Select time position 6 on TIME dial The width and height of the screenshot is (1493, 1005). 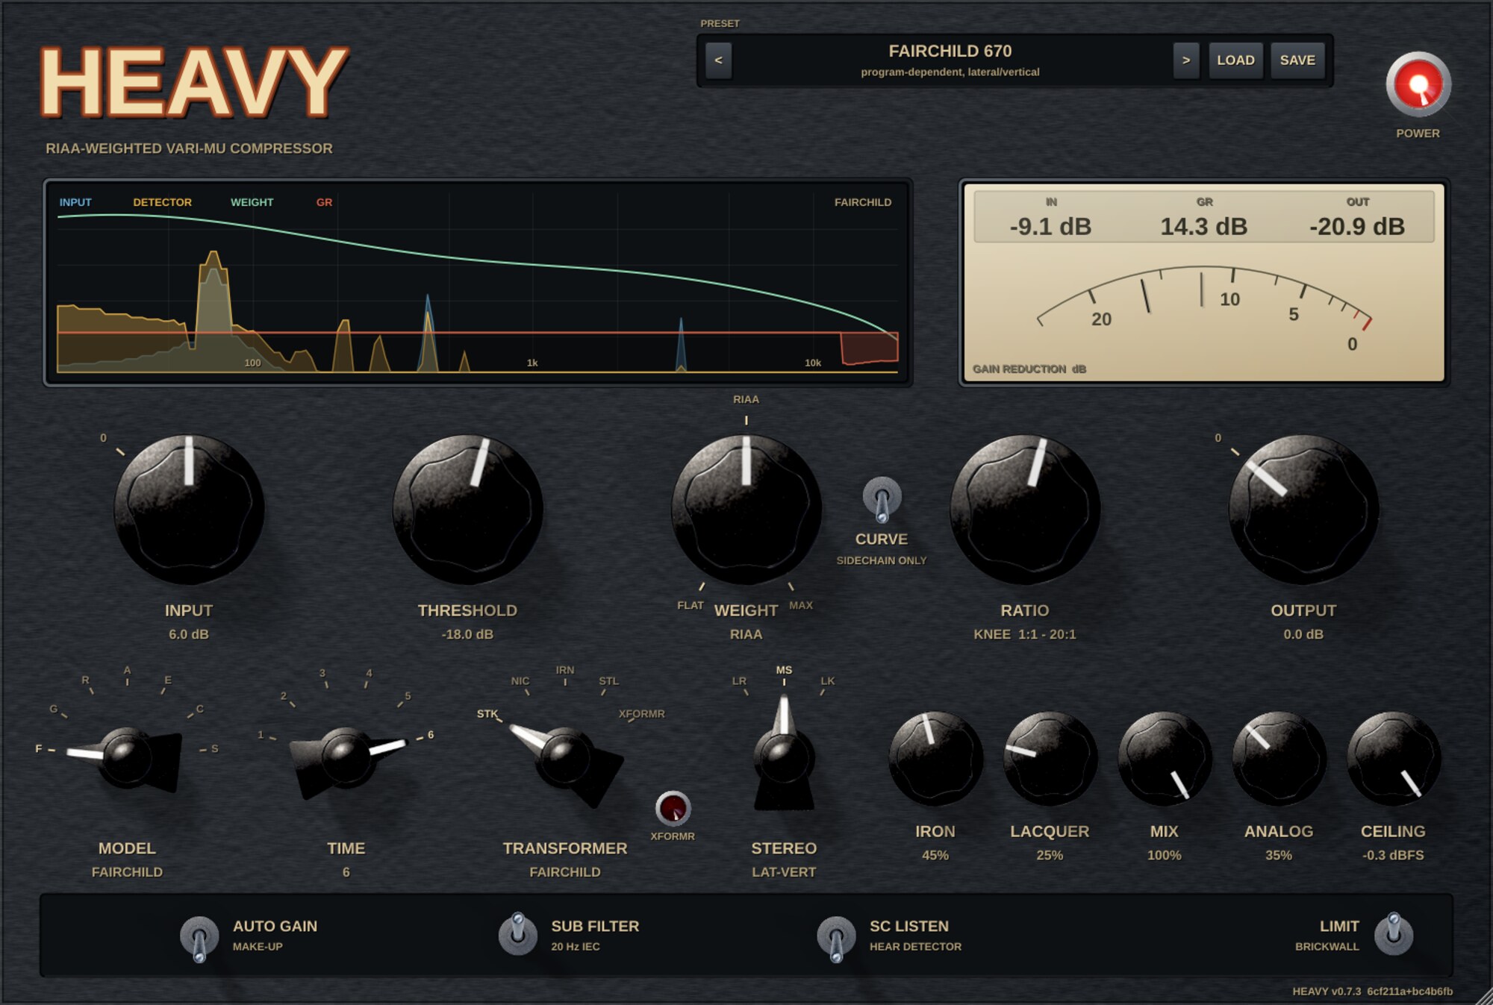(x=431, y=735)
